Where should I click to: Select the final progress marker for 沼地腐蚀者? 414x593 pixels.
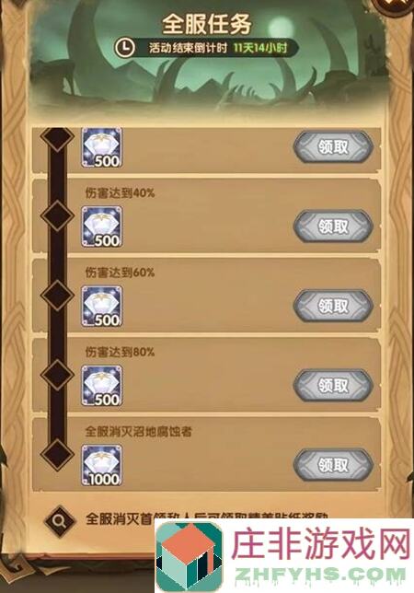(57, 454)
